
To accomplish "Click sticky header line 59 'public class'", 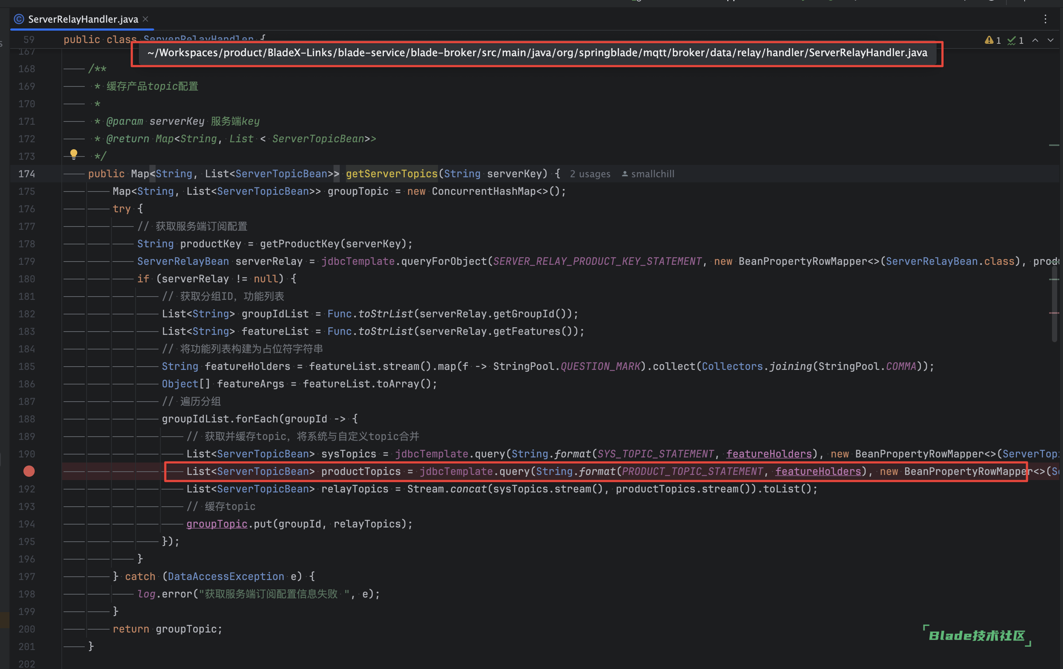I will 100,40.
